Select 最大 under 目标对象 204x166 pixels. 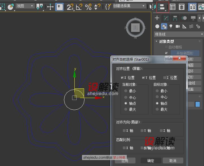(157, 109)
